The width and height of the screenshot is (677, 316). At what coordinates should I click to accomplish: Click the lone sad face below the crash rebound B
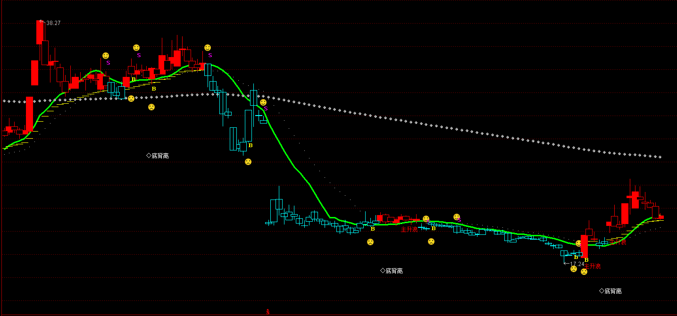point(248,162)
